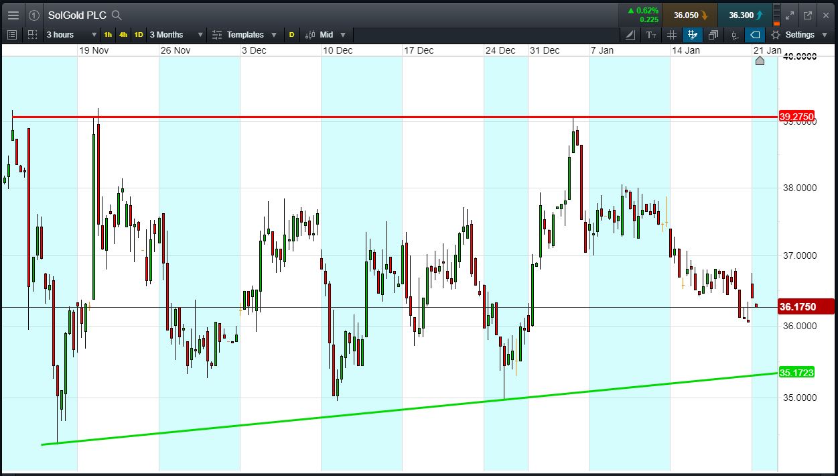
Task: Click the 38.0000 price axis label
Action: pyautogui.click(x=799, y=188)
